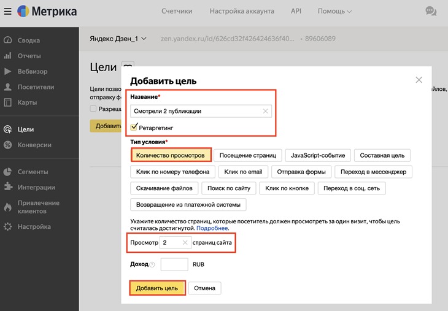Go to Отчеты in sidebar
The width and height of the screenshot is (448, 311).
tap(29, 56)
